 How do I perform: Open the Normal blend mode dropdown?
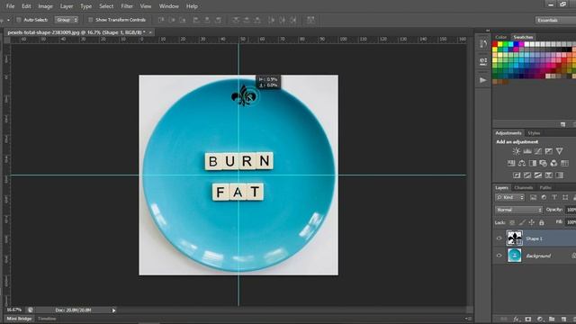point(518,210)
